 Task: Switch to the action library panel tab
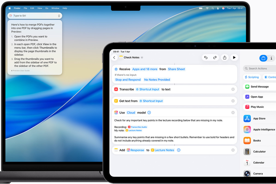[263, 58]
